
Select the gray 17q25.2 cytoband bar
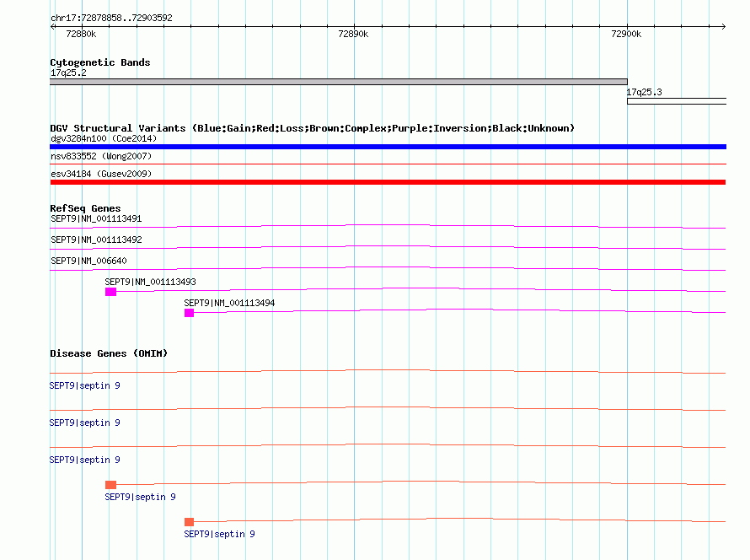[x=339, y=82]
